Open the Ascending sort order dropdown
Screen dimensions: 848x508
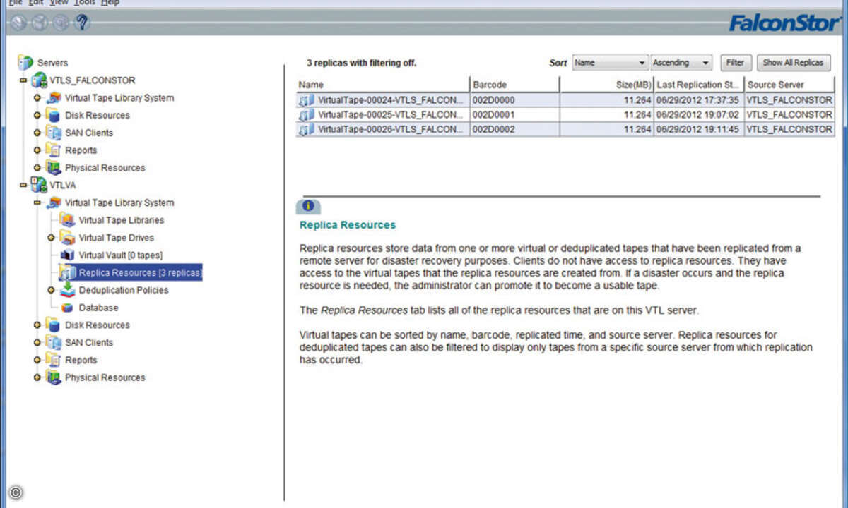[x=681, y=63]
